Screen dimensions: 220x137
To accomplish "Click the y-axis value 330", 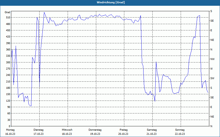I will tap(8, 56).
